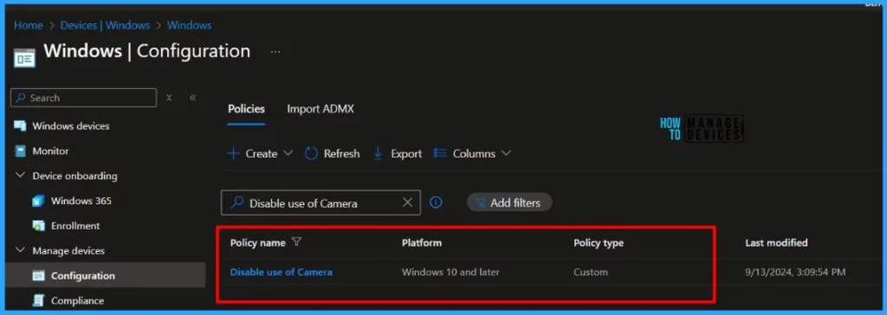Focus the sidebar Search box
Screen dimensions: 887x315
pyautogui.click(x=84, y=98)
